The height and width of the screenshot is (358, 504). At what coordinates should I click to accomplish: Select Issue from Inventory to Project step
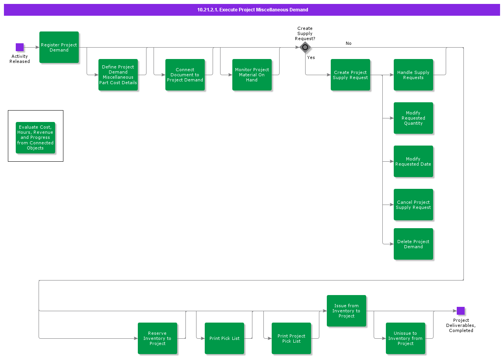click(346, 311)
